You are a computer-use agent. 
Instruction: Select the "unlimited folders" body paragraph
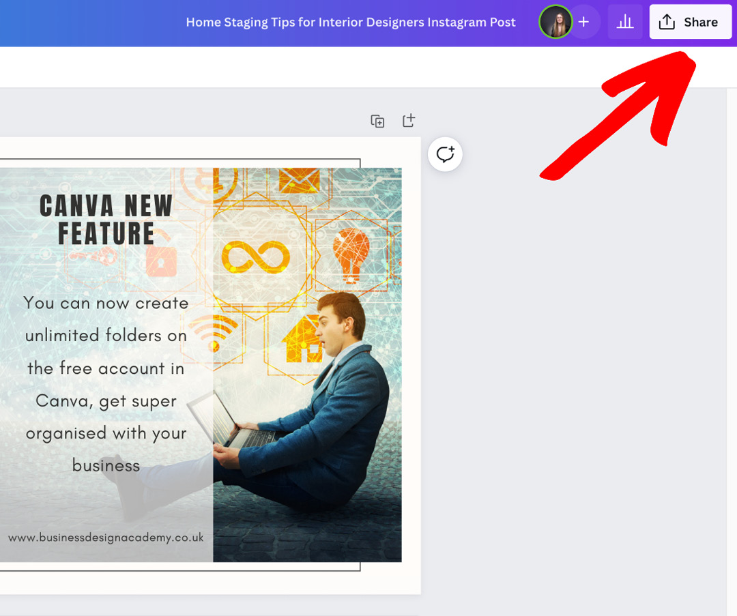[x=106, y=383]
